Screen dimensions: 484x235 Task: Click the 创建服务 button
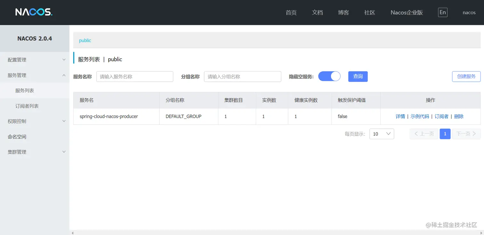tap(466, 76)
